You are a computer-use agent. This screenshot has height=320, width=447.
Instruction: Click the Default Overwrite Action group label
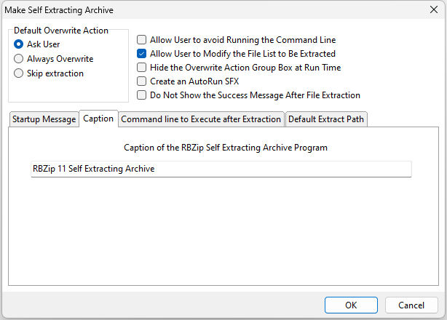(x=61, y=31)
